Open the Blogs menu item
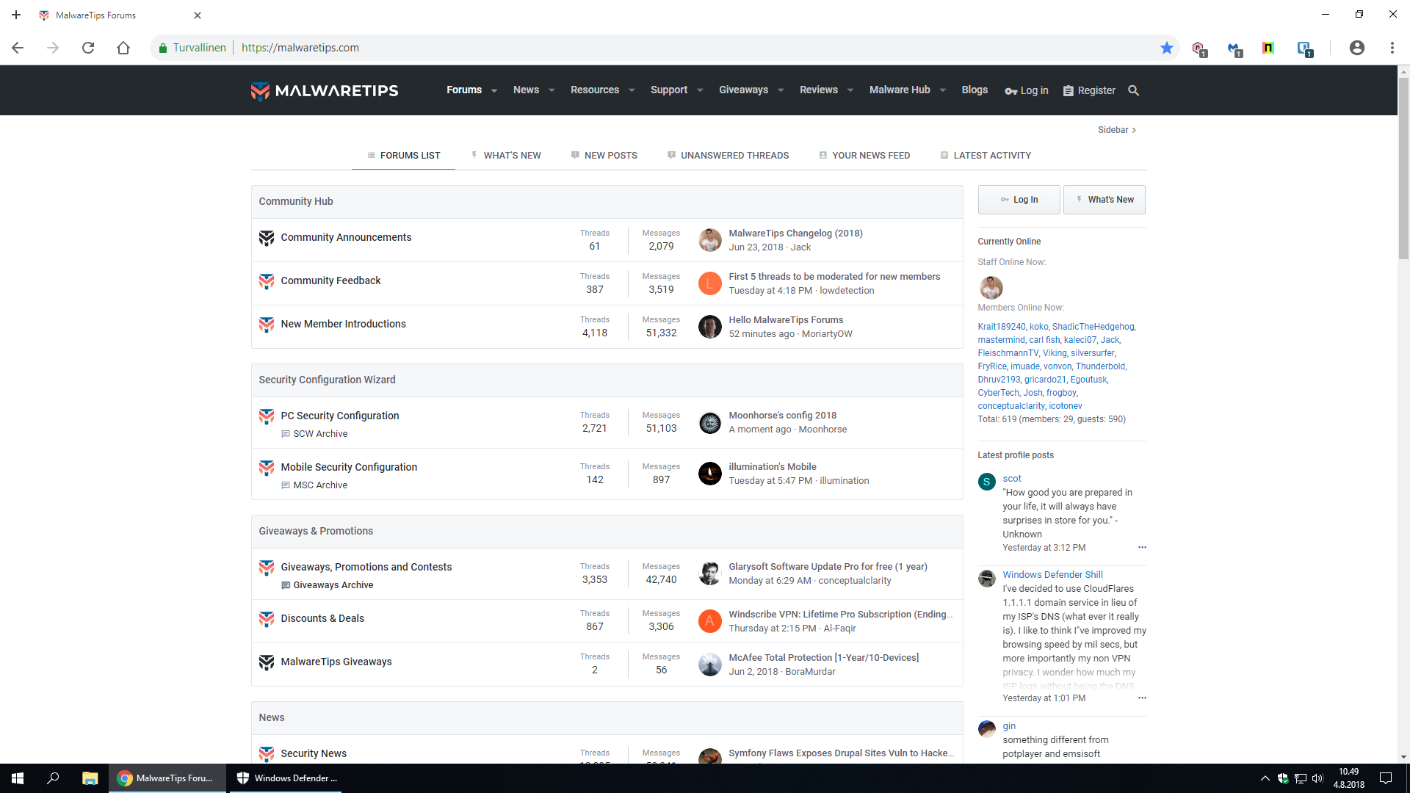This screenshot has height=793, width=1410. 975,90
